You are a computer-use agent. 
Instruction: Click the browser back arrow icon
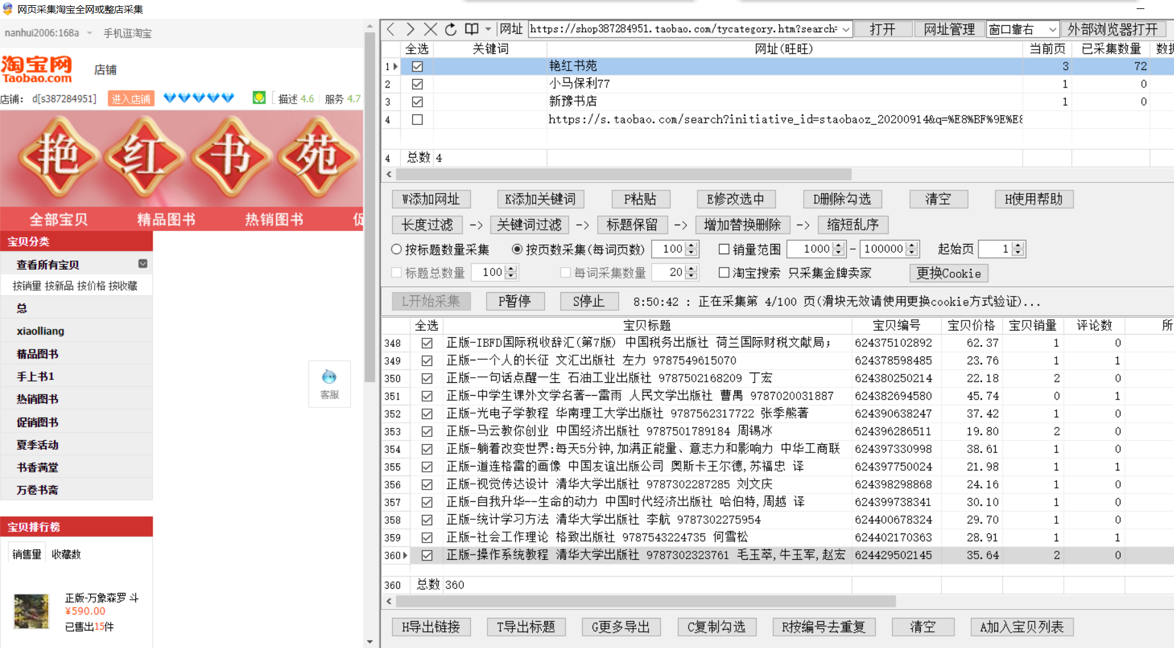coord(391,29)
